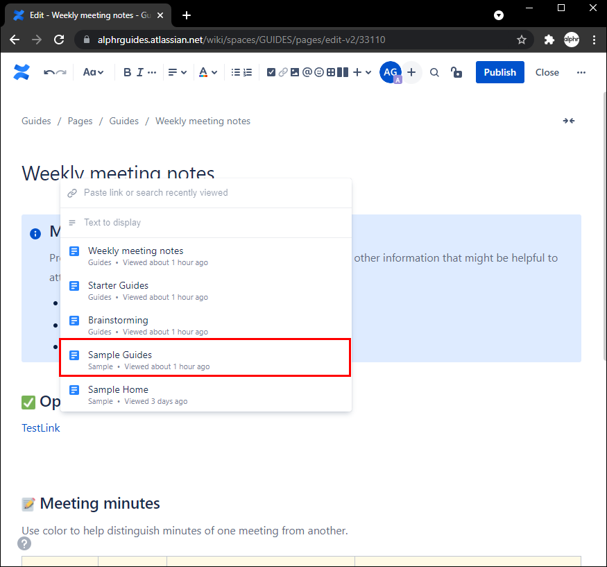Open page restrictions lock icon
The image size is (607, 567).
(456, 72)
